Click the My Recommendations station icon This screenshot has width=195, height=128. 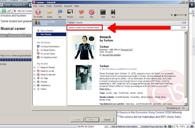pos(38,46)
